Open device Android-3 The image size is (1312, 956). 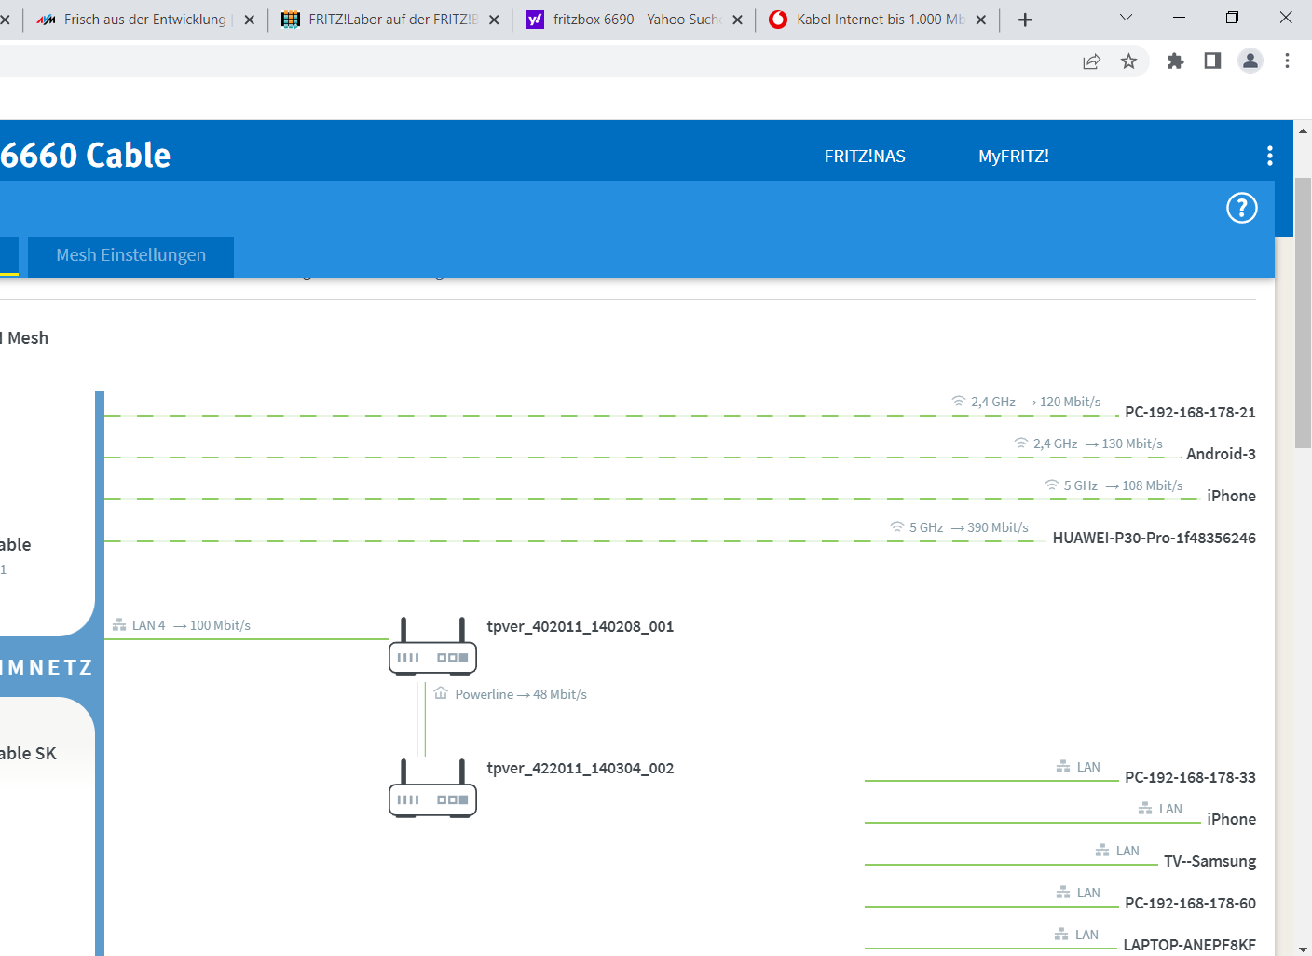[1221, 454]
